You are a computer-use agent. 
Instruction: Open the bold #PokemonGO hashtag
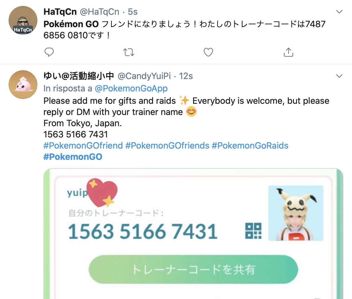[73, 157]
